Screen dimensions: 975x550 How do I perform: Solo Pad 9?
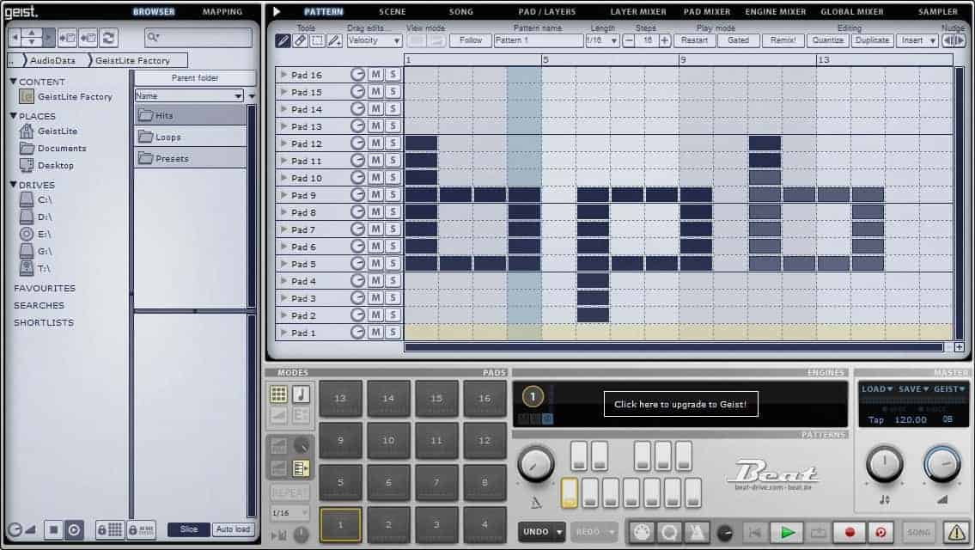pos(393,195)
